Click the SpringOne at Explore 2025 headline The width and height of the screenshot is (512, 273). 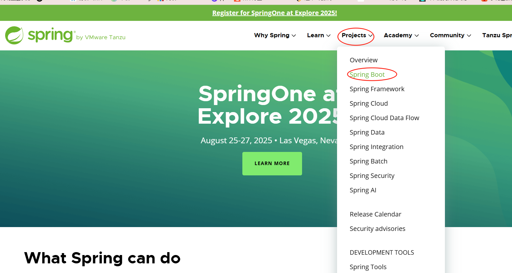click(267, 105)
